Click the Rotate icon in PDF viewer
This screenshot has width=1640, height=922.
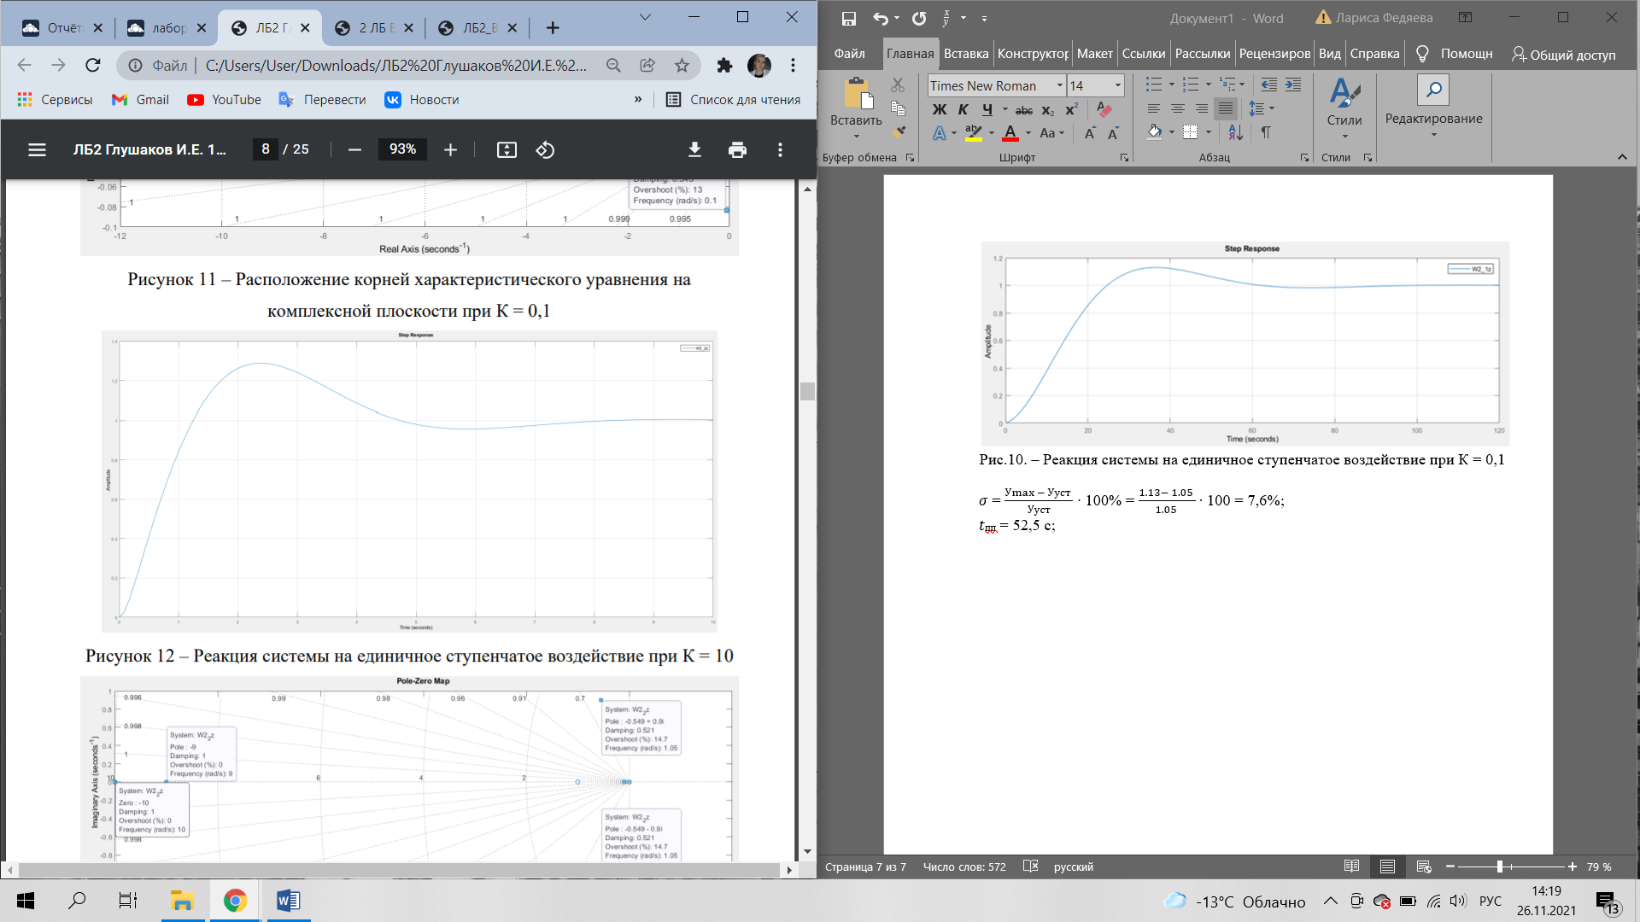(x=545, y=149)
